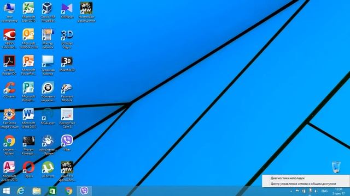Open Центр управления сетями и общим доступом
350x196 pixels.
(x=306, y=184)
